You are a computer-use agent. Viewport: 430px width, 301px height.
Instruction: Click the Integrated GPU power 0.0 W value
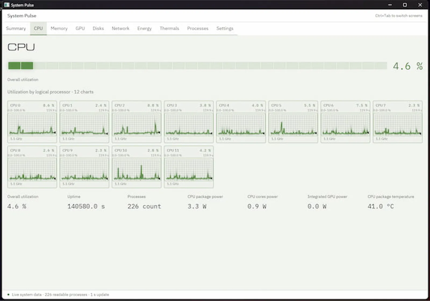point(317,206)
